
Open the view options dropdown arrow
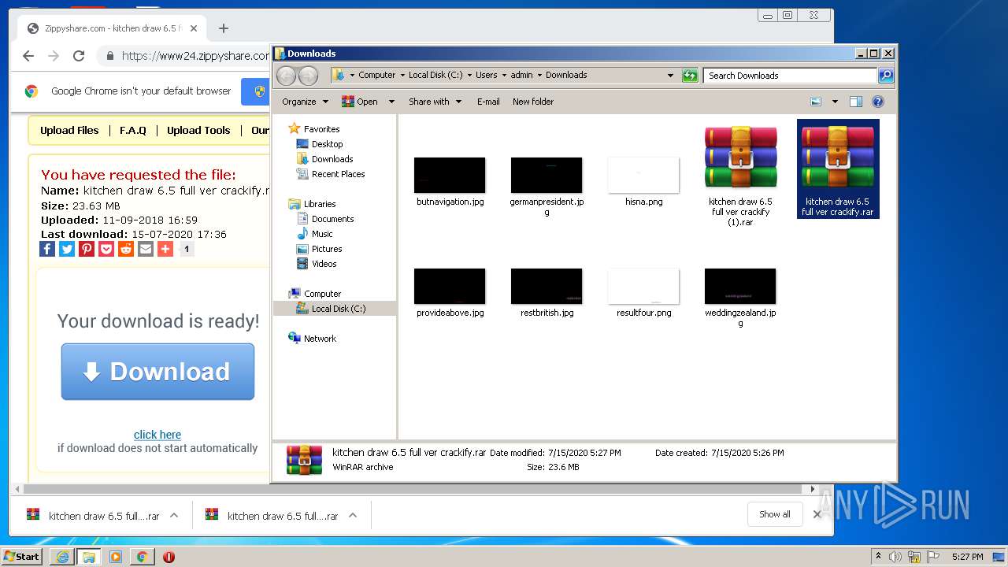tap(835, 102)
